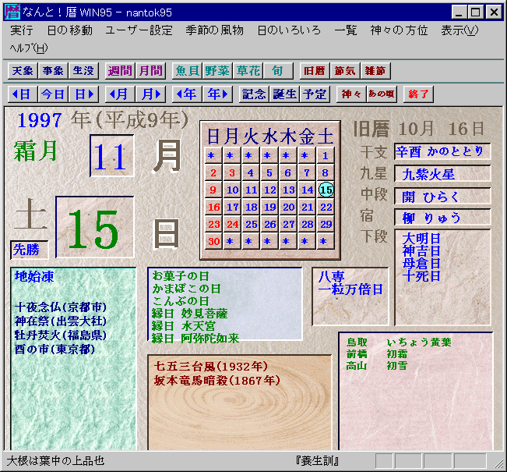Go to the next year 年▶
The height and width of the screenshot is (472, 507).
[x=217, y=94]
